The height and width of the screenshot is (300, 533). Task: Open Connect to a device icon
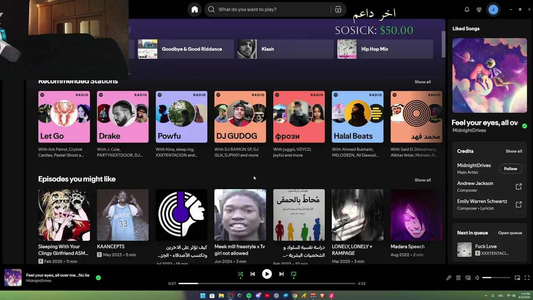(x=468, y=278)
